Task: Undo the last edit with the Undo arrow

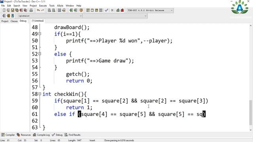Action: pyautogui.click(x=38, y=10)
